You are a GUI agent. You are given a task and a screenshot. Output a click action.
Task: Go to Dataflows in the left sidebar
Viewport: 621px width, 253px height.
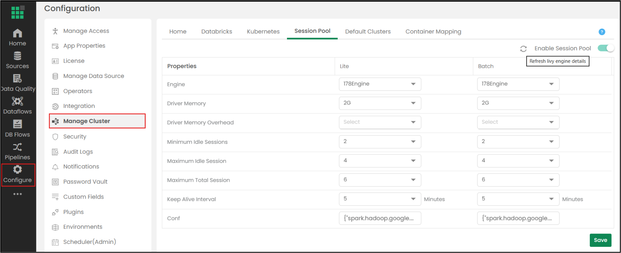coord(17,106)
